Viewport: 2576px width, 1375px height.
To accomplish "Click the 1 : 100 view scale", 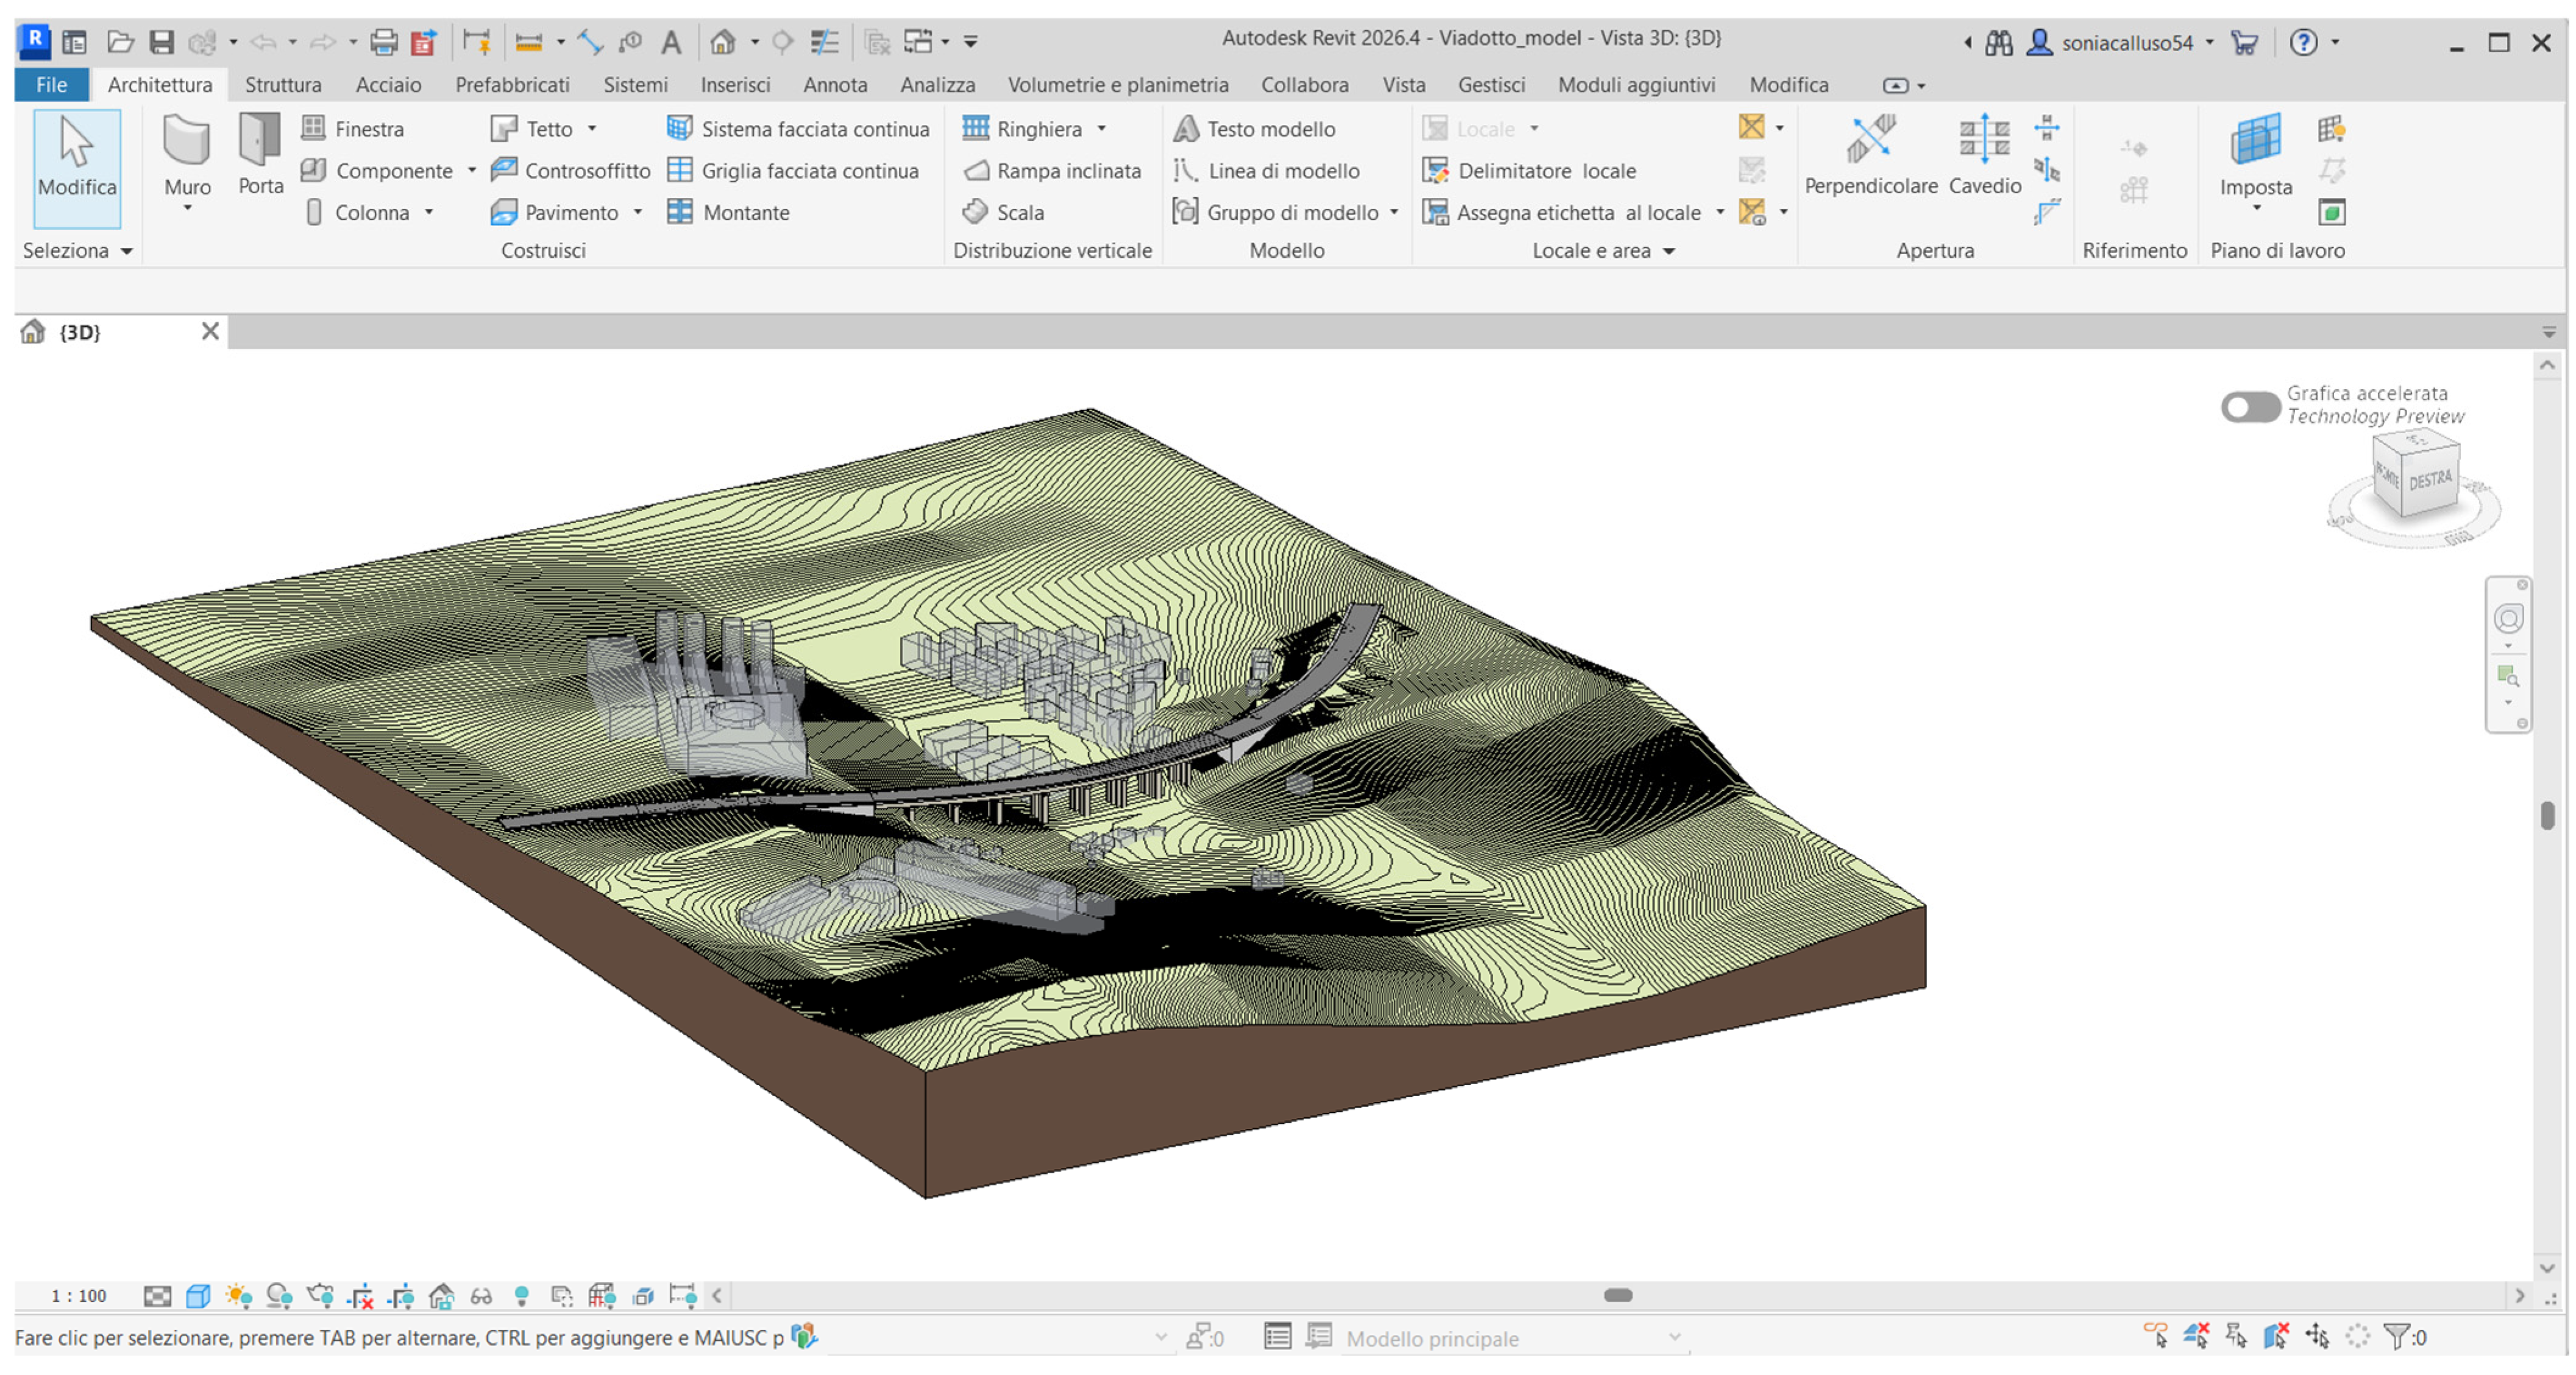I will [78, 1296].
